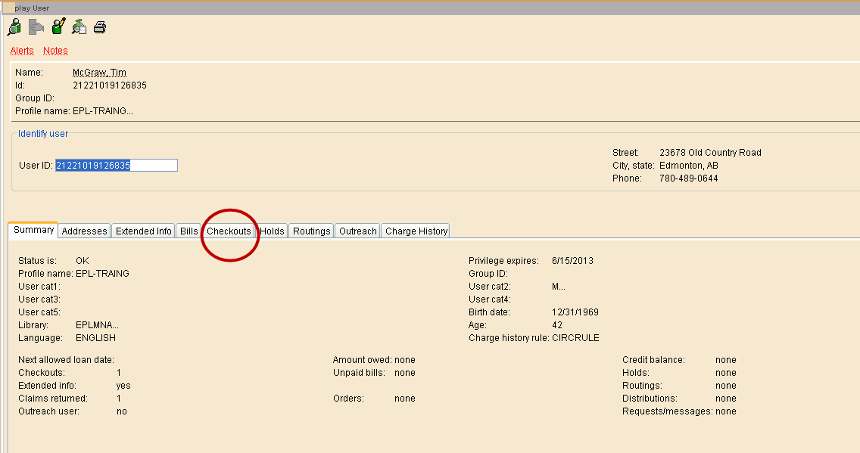This screenshot has height=453, width=860.
Task: Open the Modify User tool
Action: coord(57,26)
